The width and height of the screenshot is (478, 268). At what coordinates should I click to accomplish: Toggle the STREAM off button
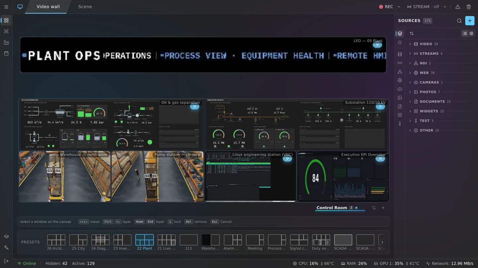423,7
